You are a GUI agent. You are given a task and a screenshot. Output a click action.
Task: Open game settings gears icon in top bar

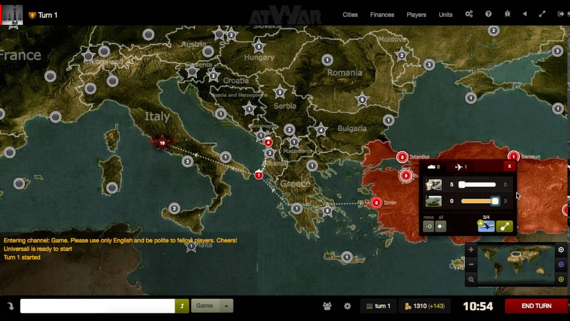469,14
